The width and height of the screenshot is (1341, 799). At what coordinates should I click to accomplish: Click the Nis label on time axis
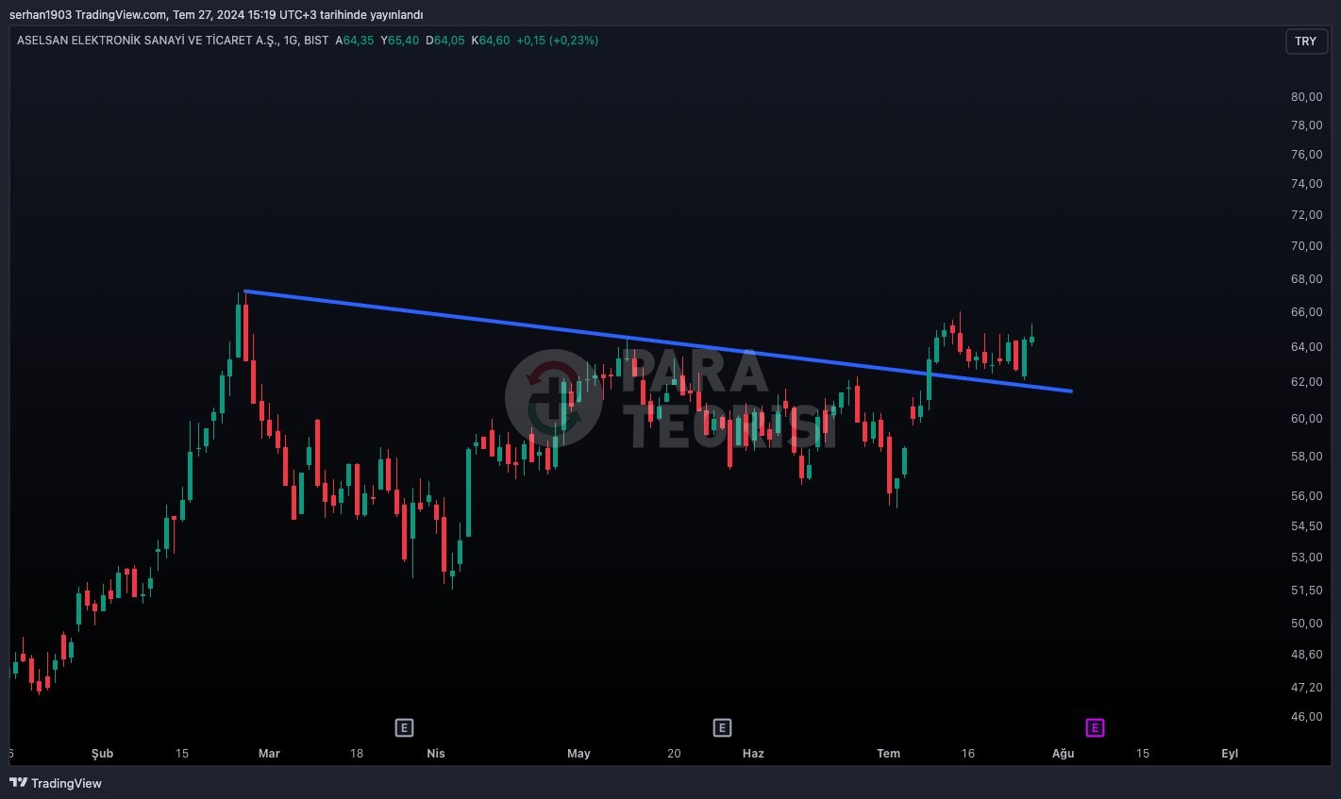[435, 754]
